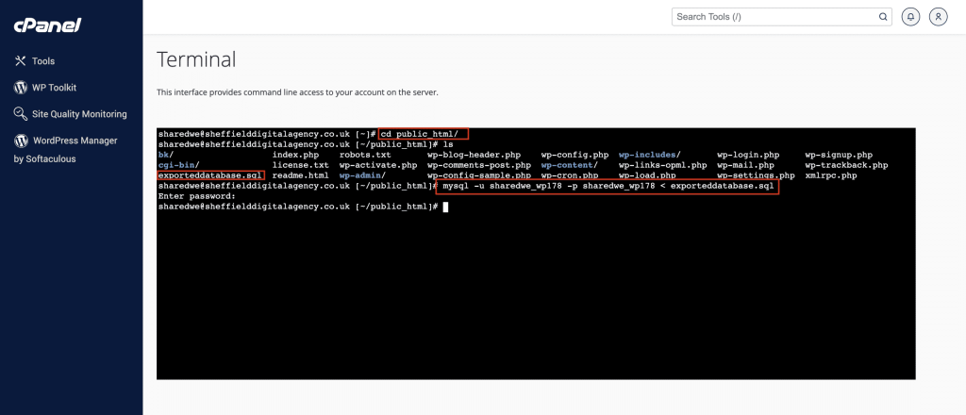966x415 pixels.
Task: Click the interface description sentence
Action: pyautogui.click(x=297, y=92)
